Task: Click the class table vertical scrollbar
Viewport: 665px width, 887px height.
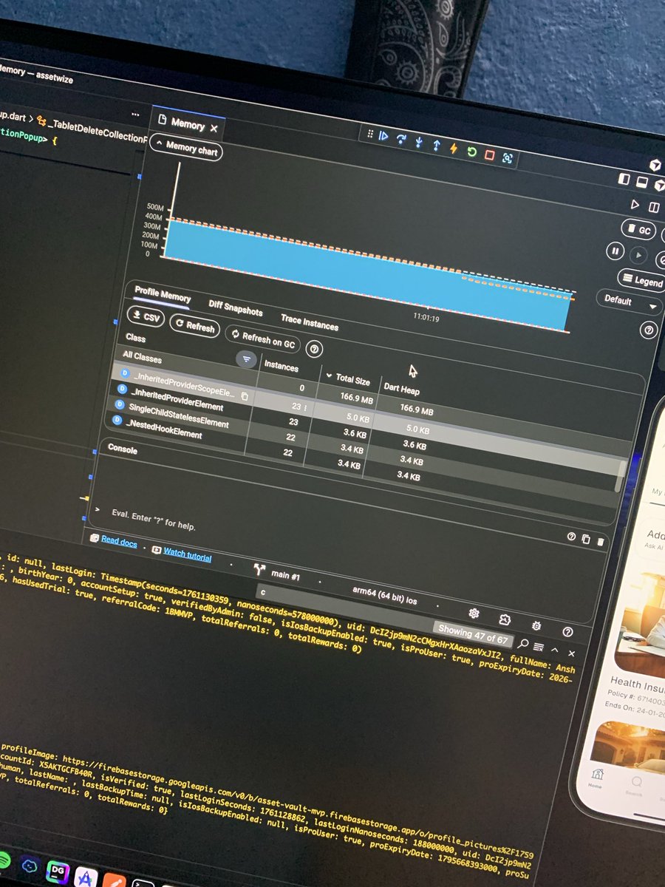Action: tap(622, 476)
